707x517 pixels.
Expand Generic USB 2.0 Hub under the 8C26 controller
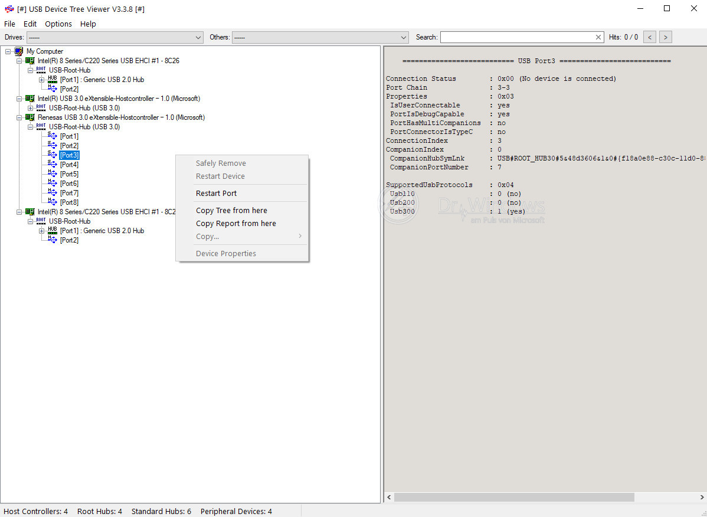pyautogui.click(x=41, y=80)
